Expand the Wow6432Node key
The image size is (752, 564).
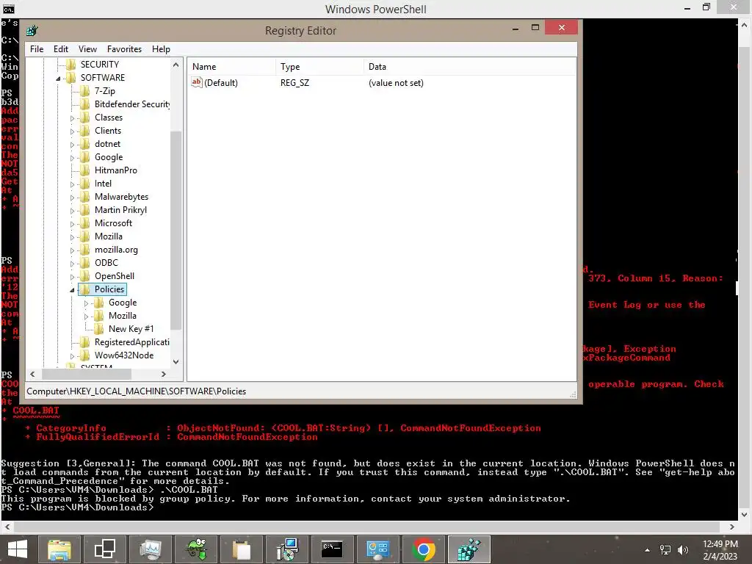[72, 356]
